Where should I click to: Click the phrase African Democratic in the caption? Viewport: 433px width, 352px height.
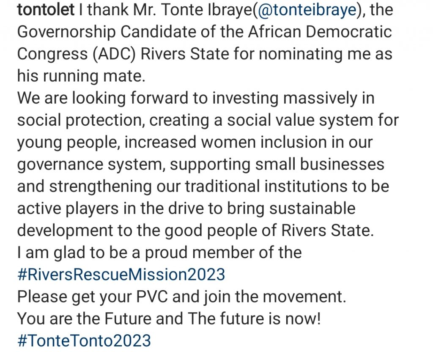coord(320,32)
